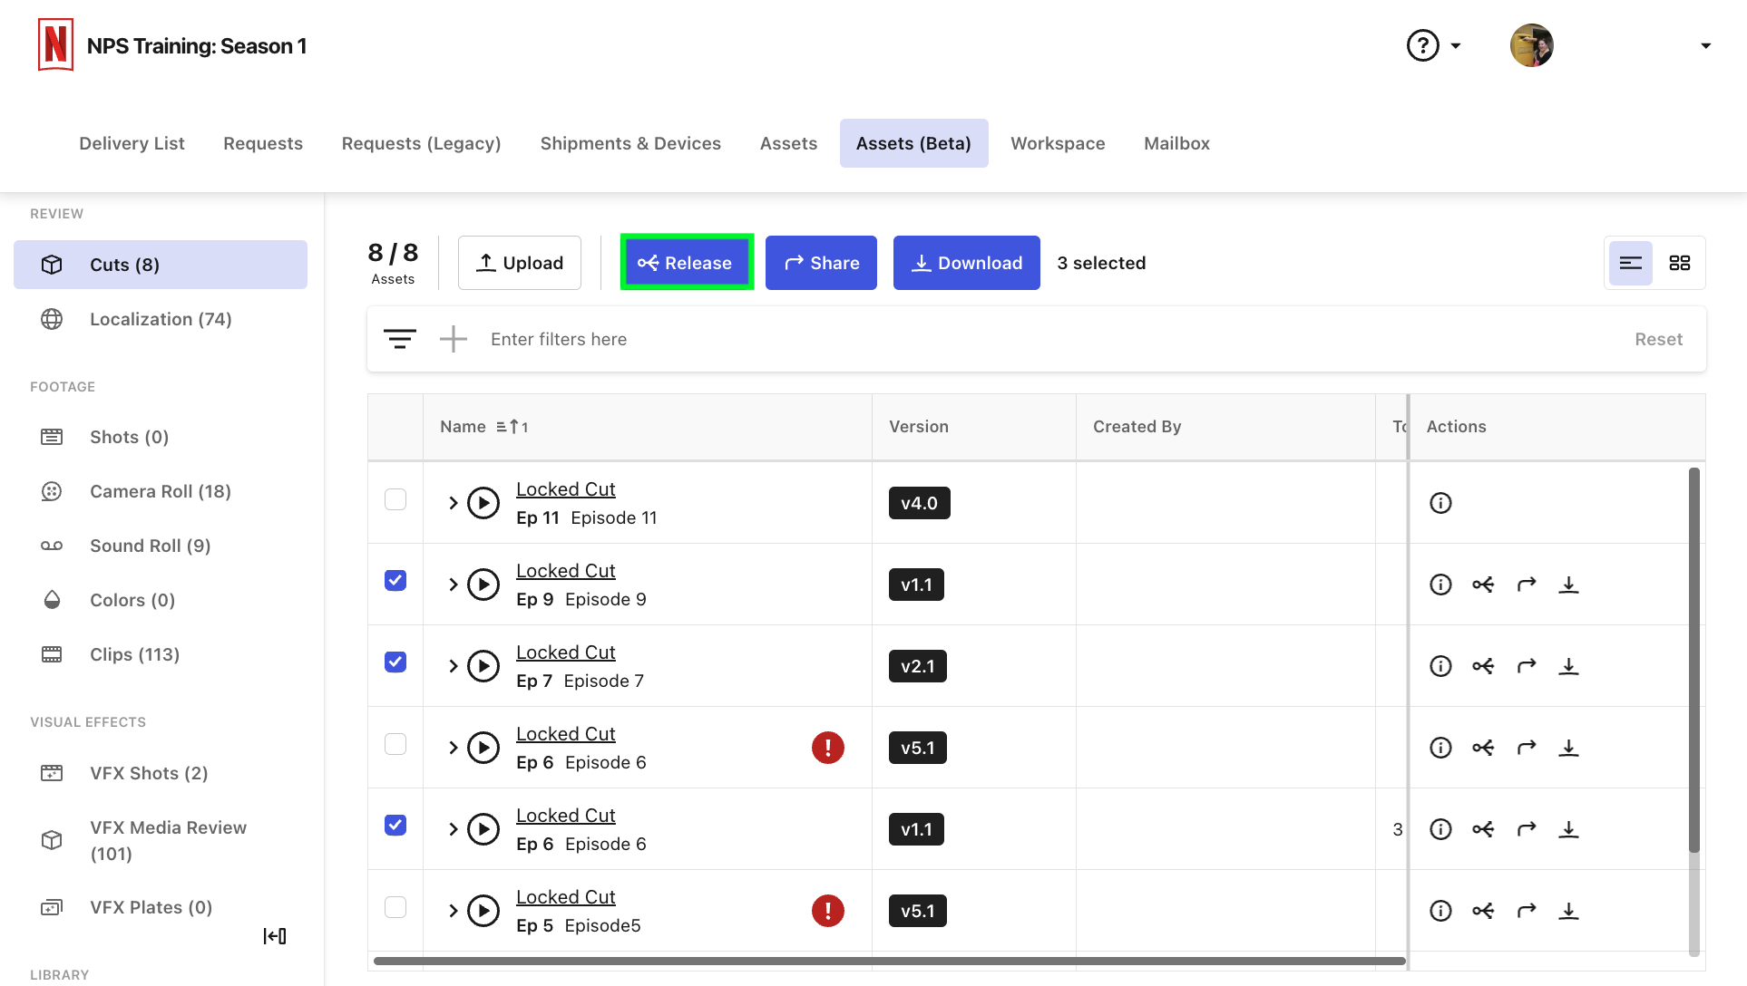
Task: Expand the Episode 6 v5.1 row
Action: 453,748
